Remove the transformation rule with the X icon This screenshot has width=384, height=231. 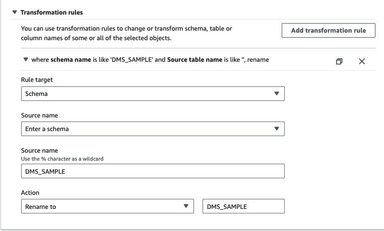point(361,61)
